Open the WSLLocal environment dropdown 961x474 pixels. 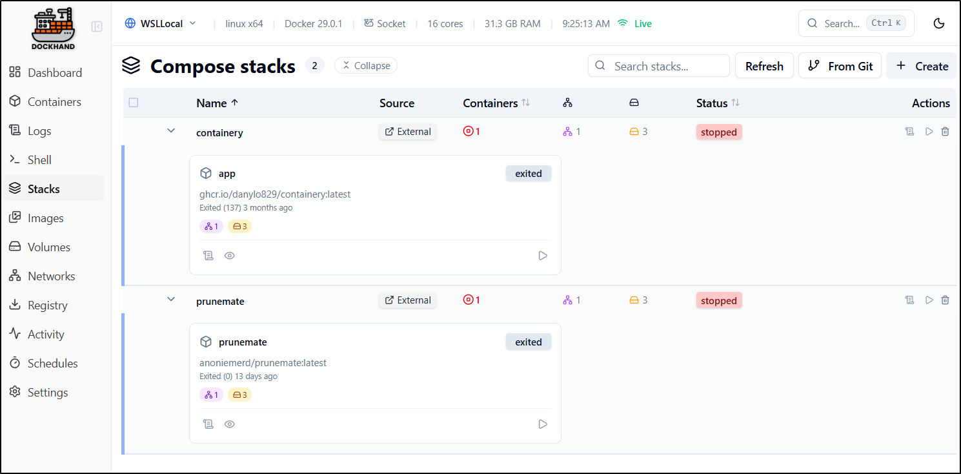(x=161, y=23)
